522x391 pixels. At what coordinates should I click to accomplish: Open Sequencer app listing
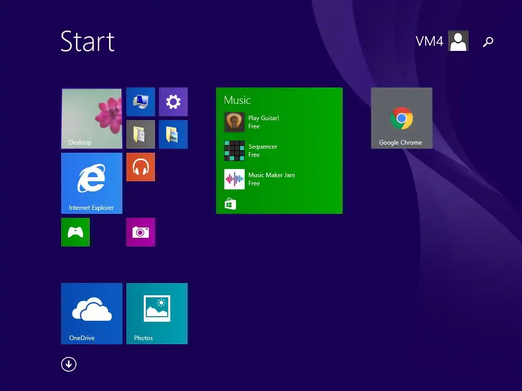(251, 151)
